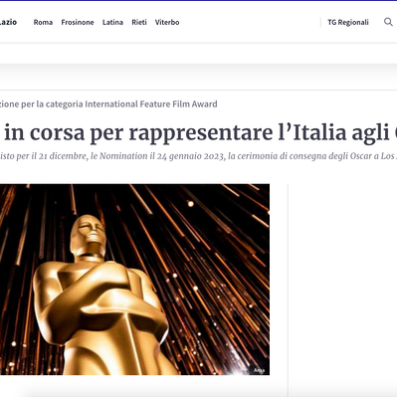Open the Rieti province page
This screenshot has width=397, height=397.
pos(139,22)
